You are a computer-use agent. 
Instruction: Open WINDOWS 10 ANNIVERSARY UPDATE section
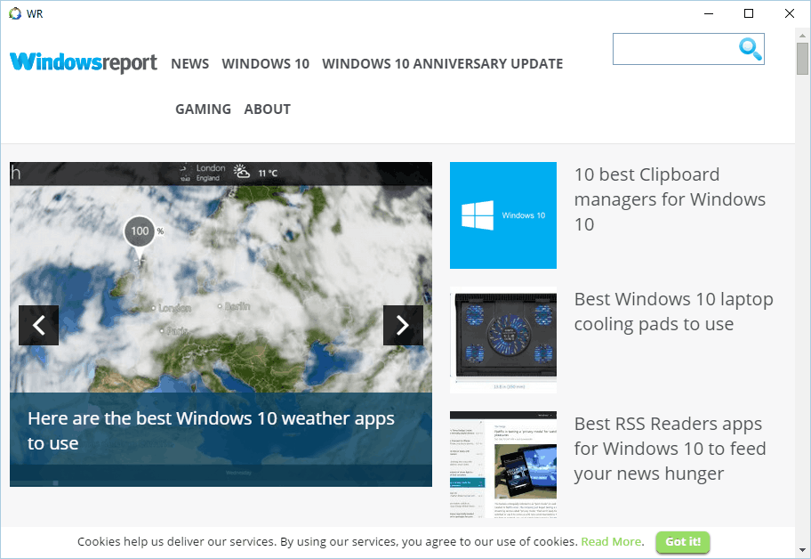click(x=442, y=64)
